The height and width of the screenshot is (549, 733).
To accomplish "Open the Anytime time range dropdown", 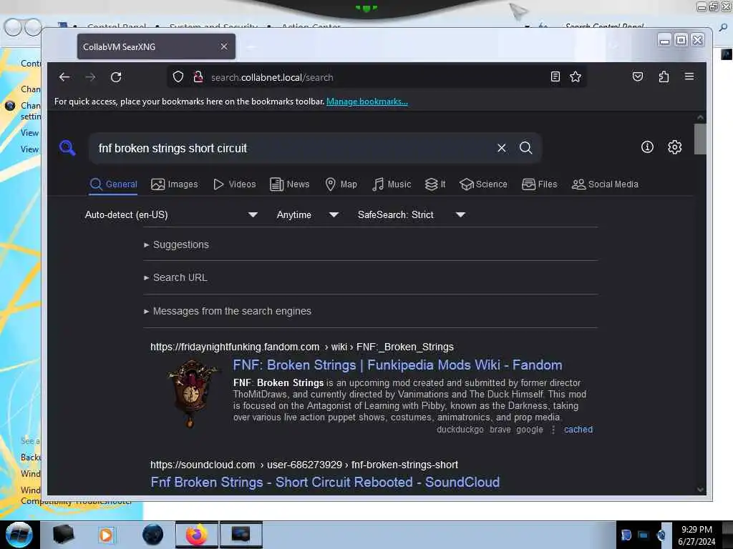I will (307, 214).
